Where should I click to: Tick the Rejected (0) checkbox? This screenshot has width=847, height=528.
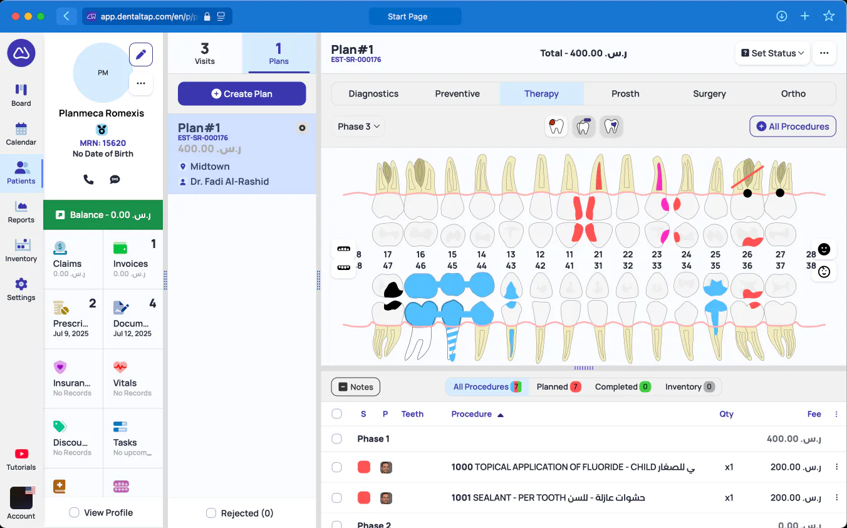tap(211, 513)
